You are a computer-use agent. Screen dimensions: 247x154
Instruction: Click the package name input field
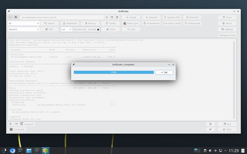click(x=62, y=17)
